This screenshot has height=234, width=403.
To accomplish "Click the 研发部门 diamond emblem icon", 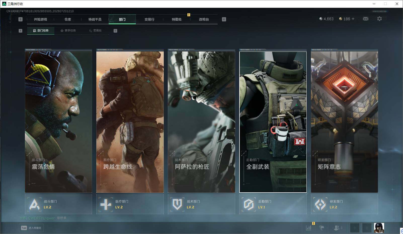I will [x=320, y=204].
